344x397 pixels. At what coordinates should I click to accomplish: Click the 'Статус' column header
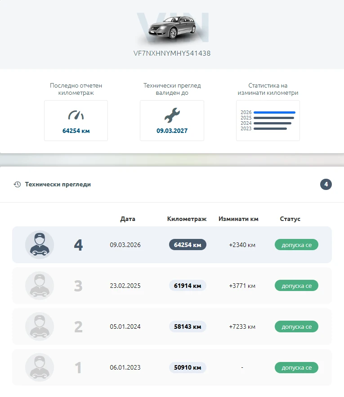tap(290, 219)
